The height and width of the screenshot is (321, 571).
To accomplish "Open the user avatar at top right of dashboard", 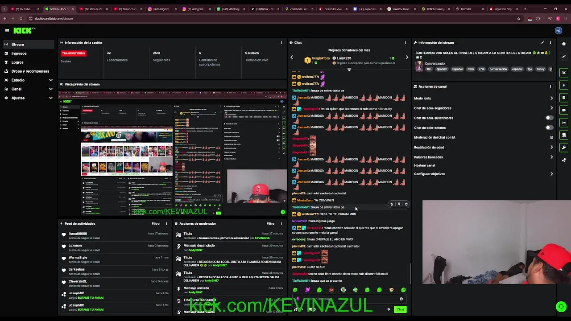I will point(559,30).
